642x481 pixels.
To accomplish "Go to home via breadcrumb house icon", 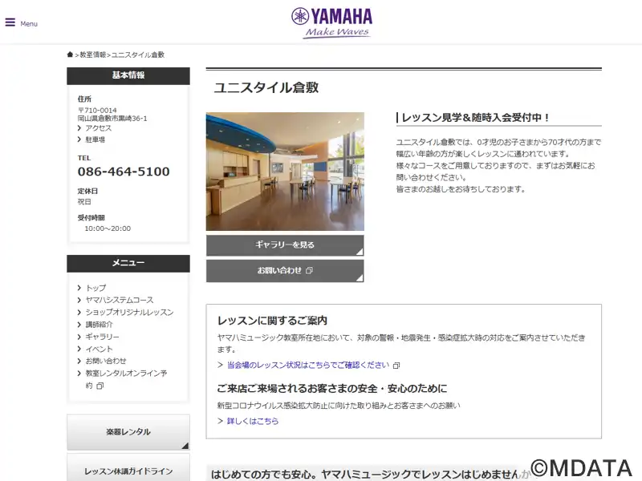I will (x=70, y=55).
